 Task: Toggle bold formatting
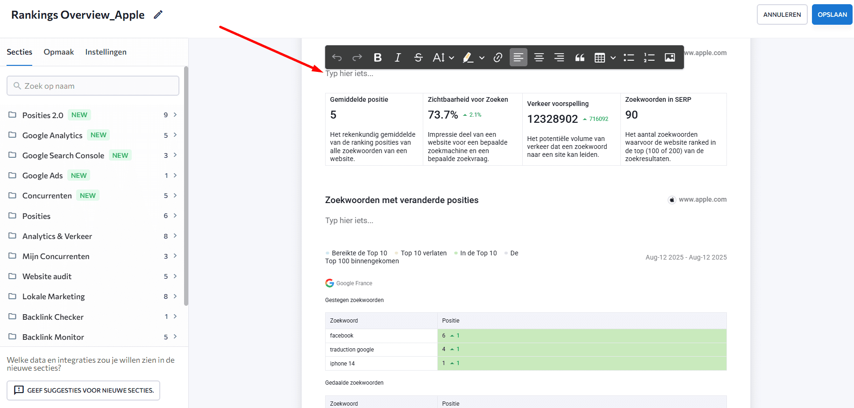coord(378,57)
